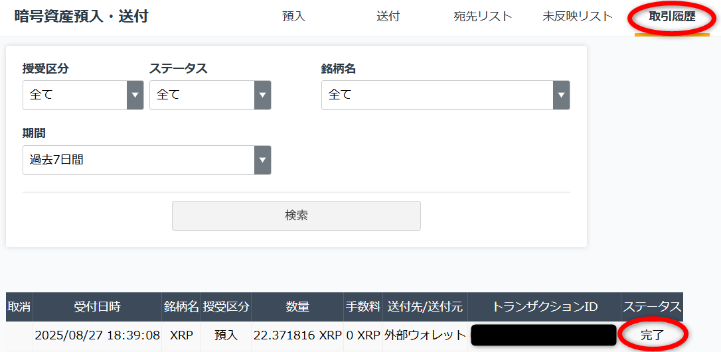Click the トランザクションID column header
Screen dimensions: 721x352
(x=544, y=307)
